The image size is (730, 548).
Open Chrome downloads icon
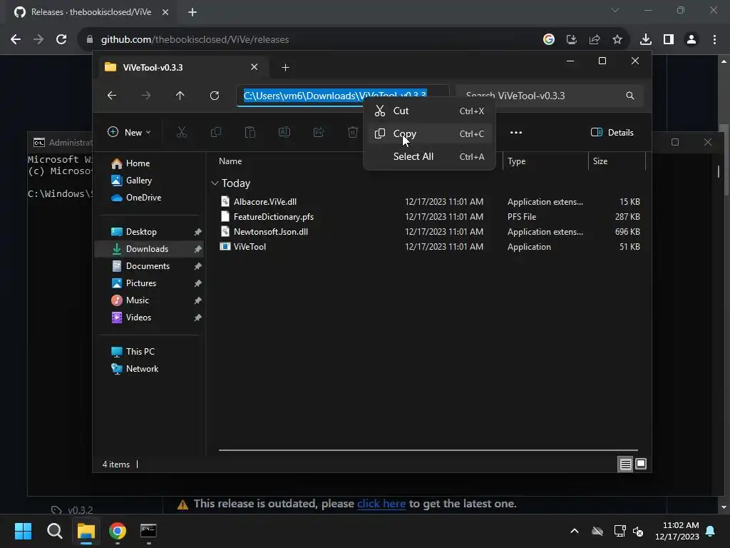pos(646,40)
